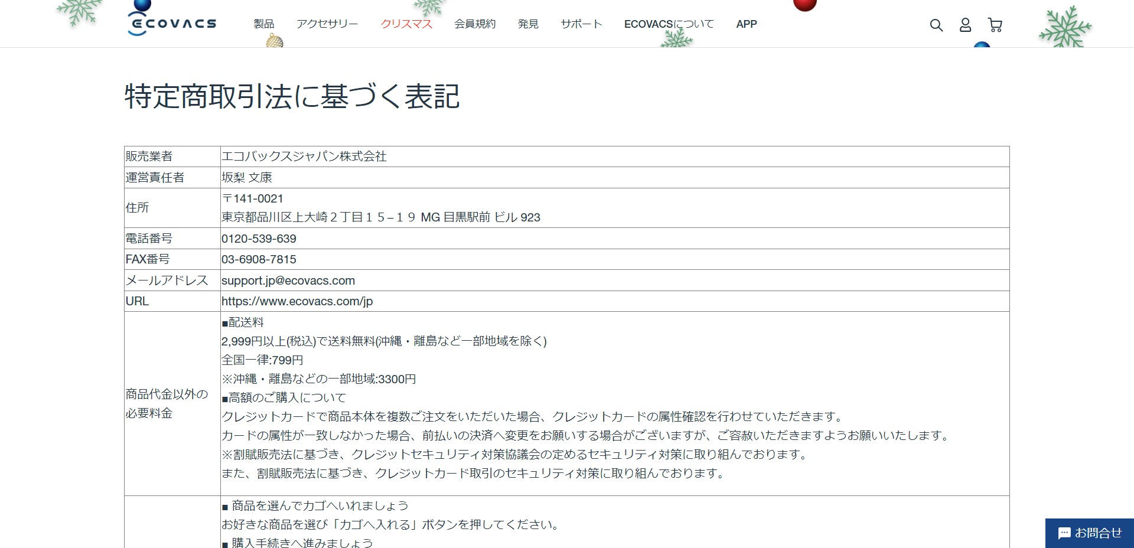
Task: Click the 沖縄・離島 3300円 line
Action: click(x=319, y=379)
